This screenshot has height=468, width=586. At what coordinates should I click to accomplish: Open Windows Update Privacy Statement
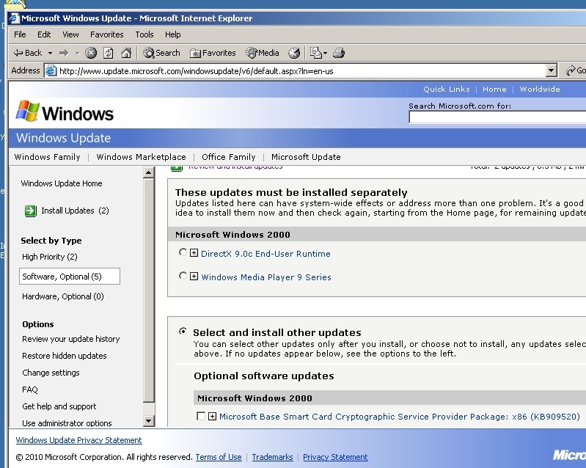point(79,440)
